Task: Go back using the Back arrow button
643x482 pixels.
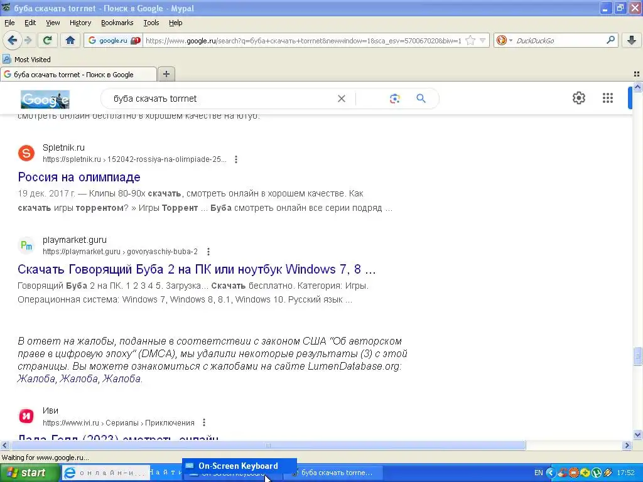Action: click(12, 40)
